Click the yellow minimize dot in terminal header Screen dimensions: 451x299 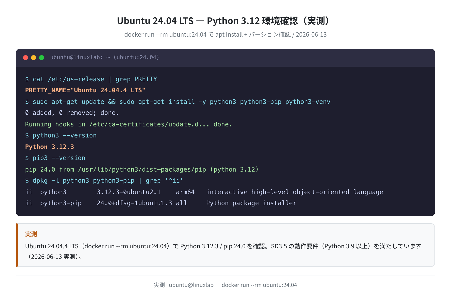tap(34, 58)
